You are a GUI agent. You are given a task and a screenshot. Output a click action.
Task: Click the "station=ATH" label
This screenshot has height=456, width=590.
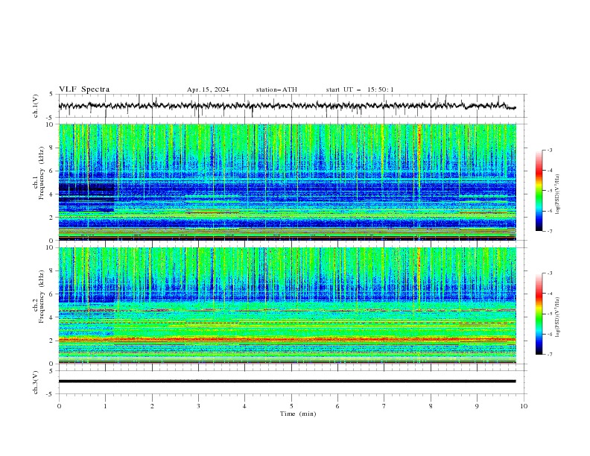point(276,89)
